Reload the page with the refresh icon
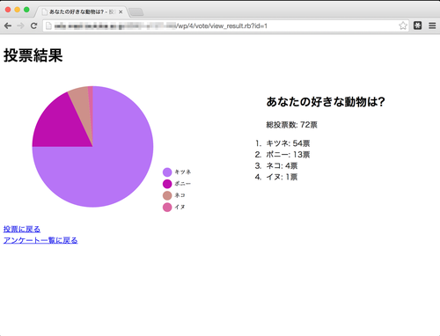 (33, 26)
